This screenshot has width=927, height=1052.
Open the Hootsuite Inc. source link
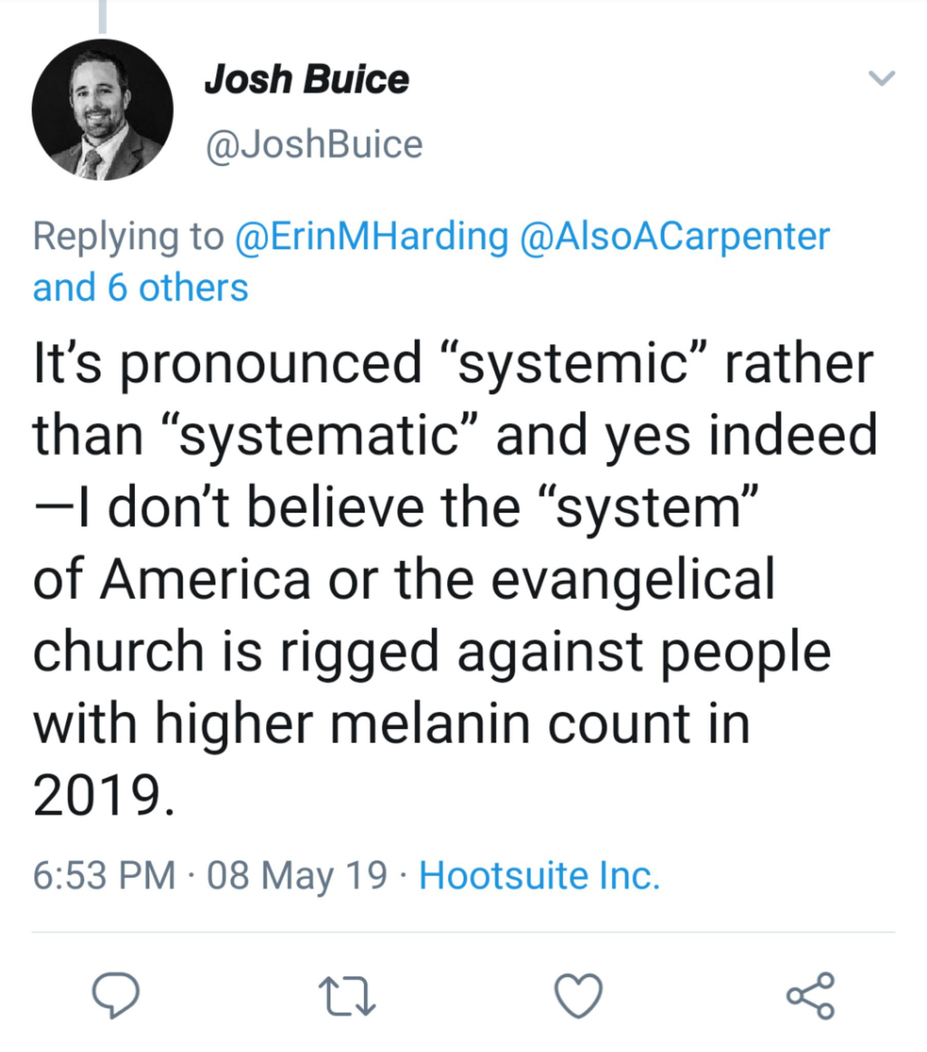click(539, 875)
